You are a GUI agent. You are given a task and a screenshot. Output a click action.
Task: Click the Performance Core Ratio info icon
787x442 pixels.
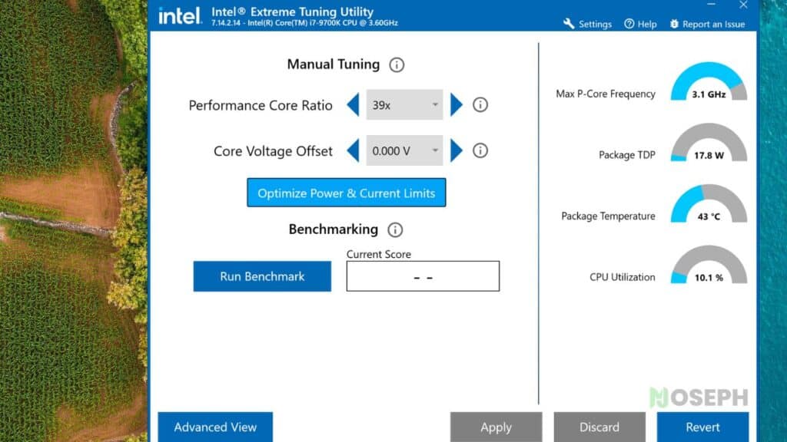pos(480,104)
